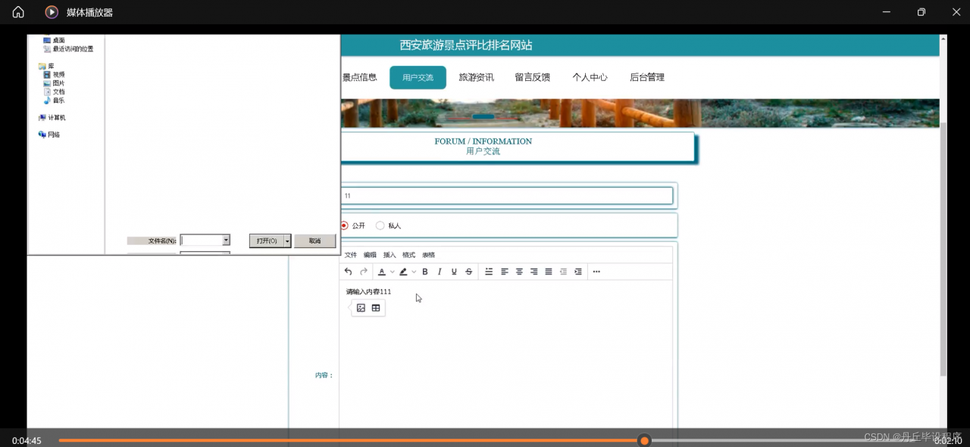The image size is (970, 447).
Task: Center-align text in the editor
Action: pos(519,272)
